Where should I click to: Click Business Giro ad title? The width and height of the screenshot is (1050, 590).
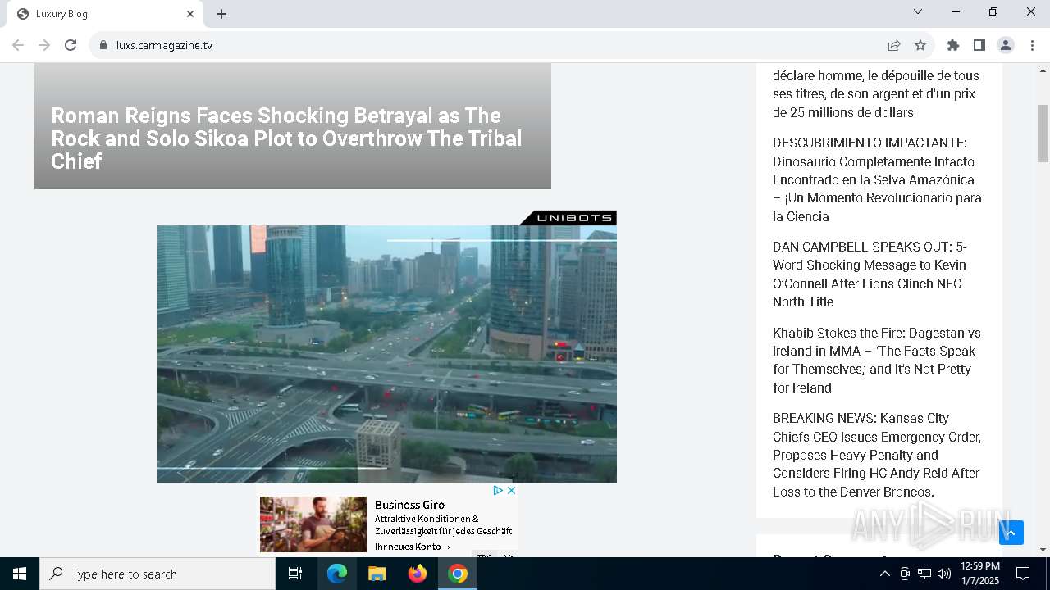click(x=409, y=505)
